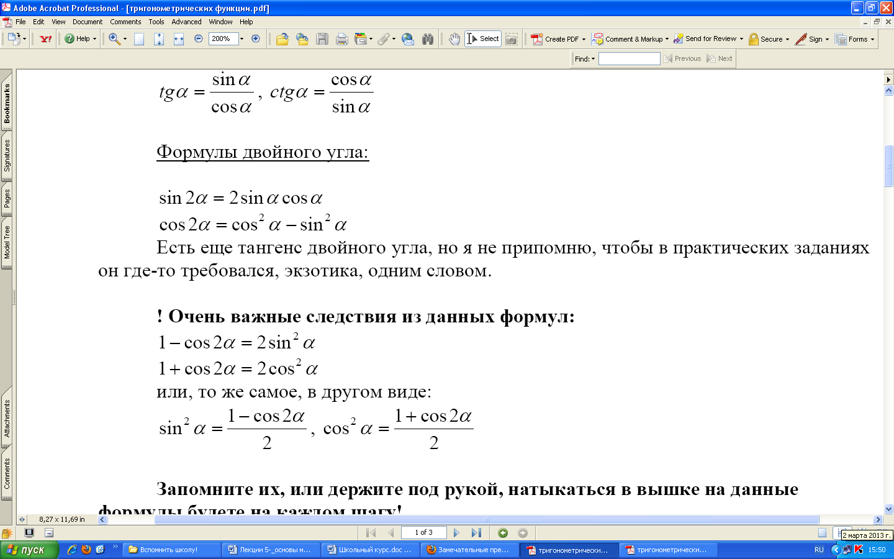Activate the Select text tool
Image resolution: width=894 pixels, height=559 pixels.
(x=483, y=39)
